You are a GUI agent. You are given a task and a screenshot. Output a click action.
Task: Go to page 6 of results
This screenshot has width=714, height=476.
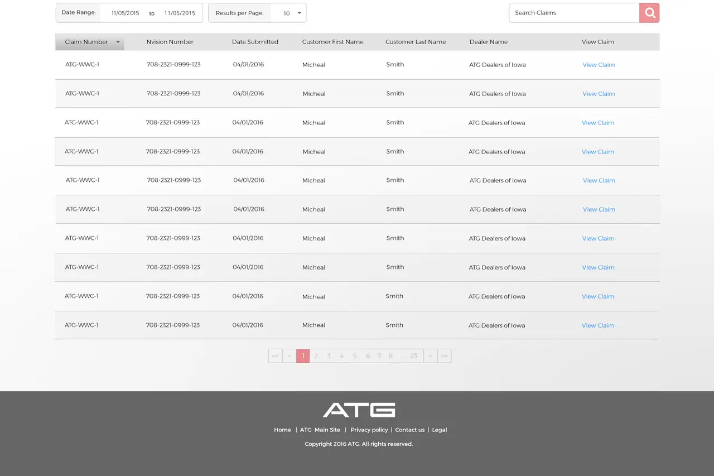pos(368,356)
